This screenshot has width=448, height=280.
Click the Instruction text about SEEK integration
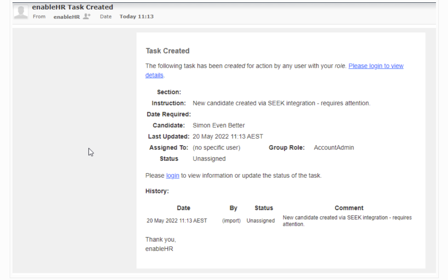coord(281,103)
